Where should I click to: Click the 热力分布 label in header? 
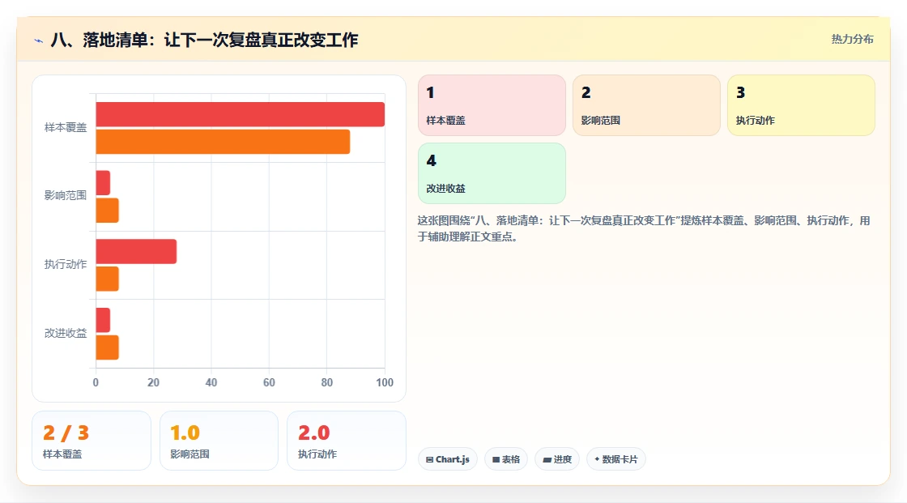click(852, 40)
